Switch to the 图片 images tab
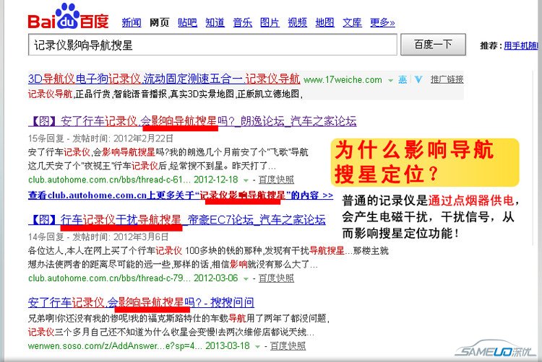 [270, 23]
